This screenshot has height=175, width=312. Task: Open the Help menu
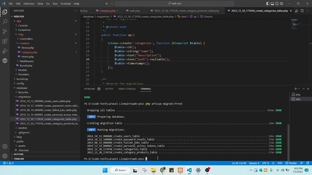tap(77, 3)
